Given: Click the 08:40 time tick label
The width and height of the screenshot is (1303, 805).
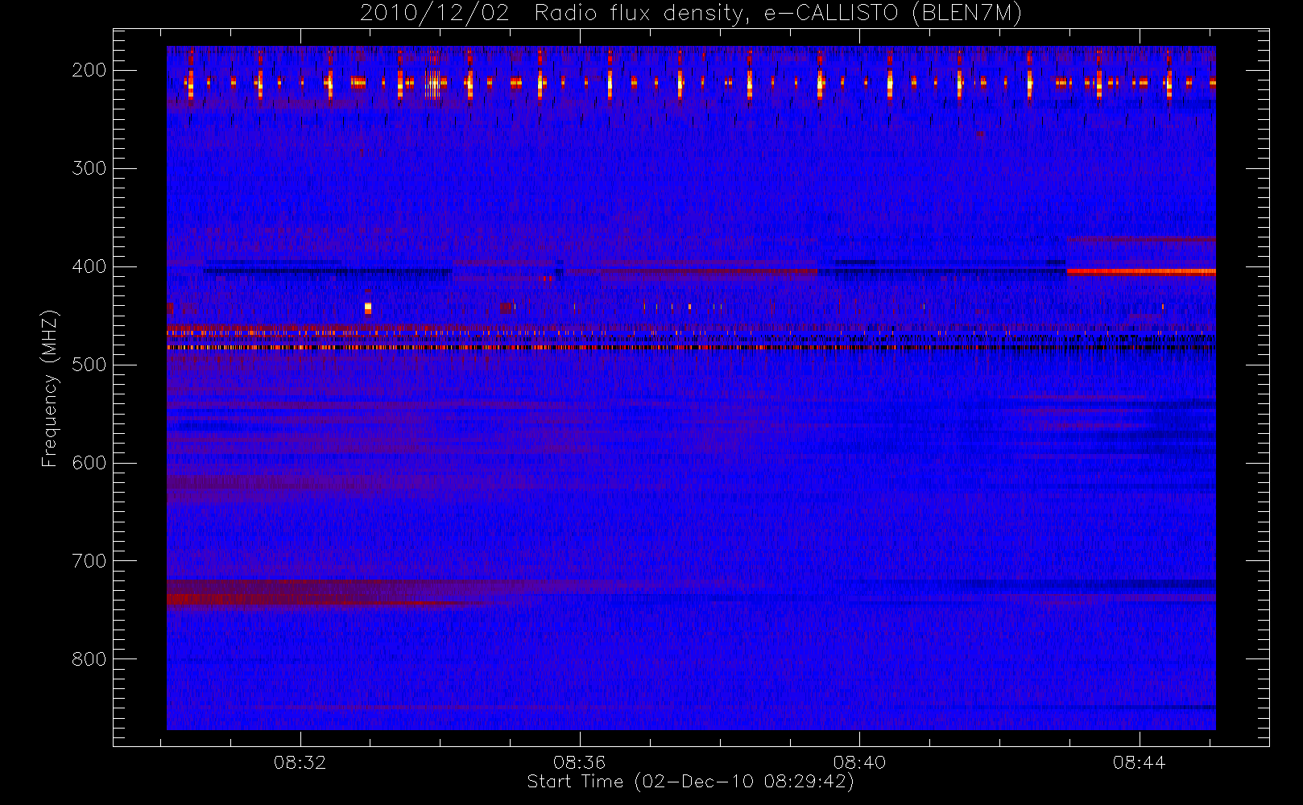Looking at the screenshot, I should [x=859, y=762].
